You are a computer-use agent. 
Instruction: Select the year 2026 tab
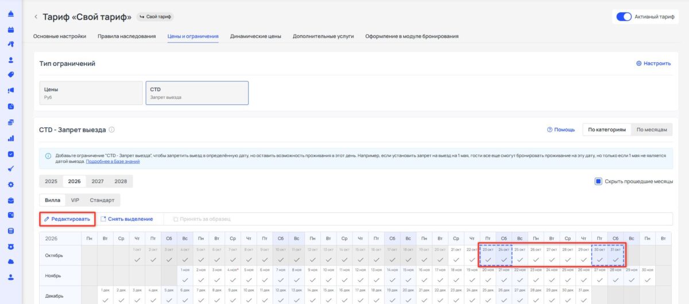point(74,181)
